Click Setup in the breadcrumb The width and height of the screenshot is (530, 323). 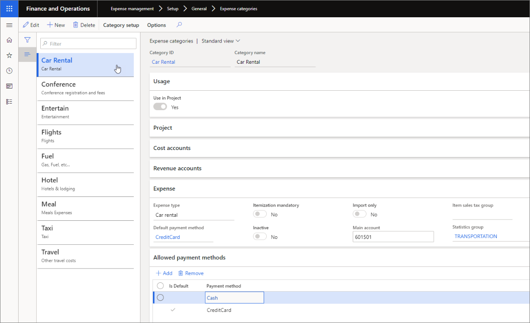(173, 9)
